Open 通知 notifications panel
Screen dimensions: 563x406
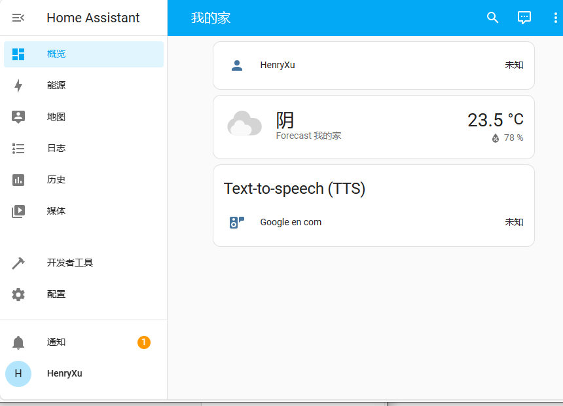coord(56,342)
